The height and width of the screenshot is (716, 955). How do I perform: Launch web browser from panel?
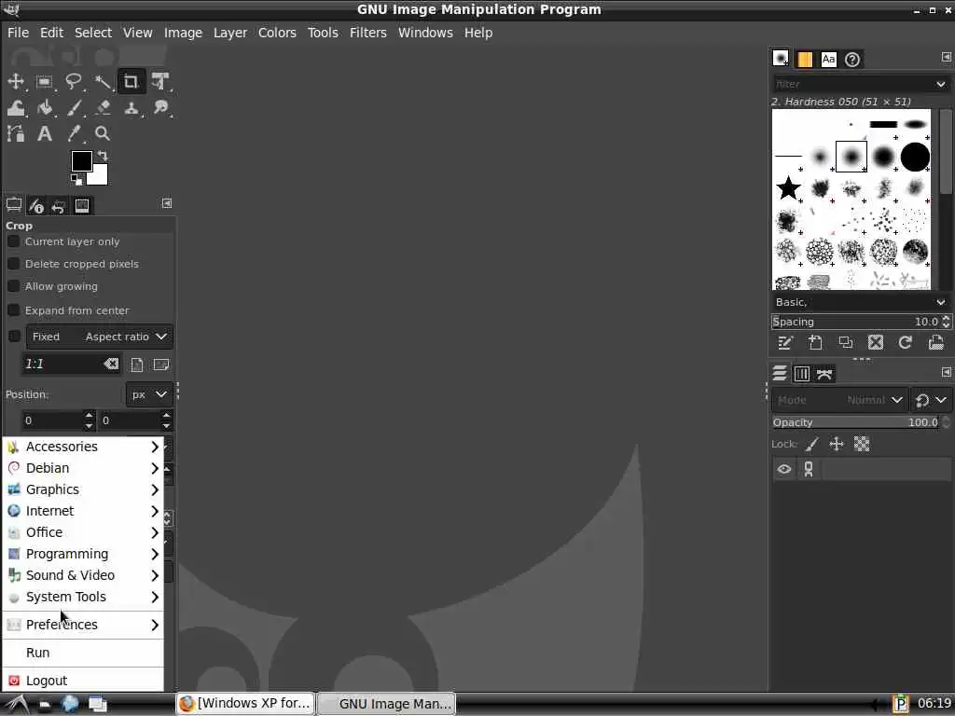point(70,704)
